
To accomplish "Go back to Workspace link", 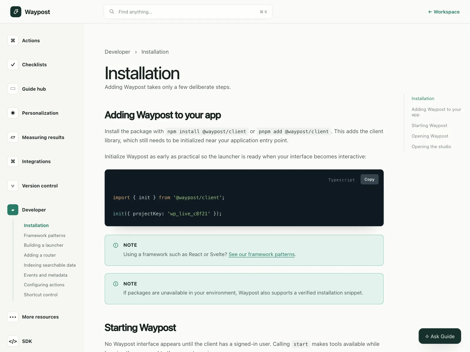I will (x=444, y=12).
